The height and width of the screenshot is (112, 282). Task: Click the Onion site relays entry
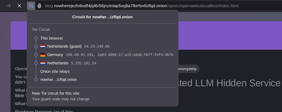pyautogui.click(x=55, y=71)
